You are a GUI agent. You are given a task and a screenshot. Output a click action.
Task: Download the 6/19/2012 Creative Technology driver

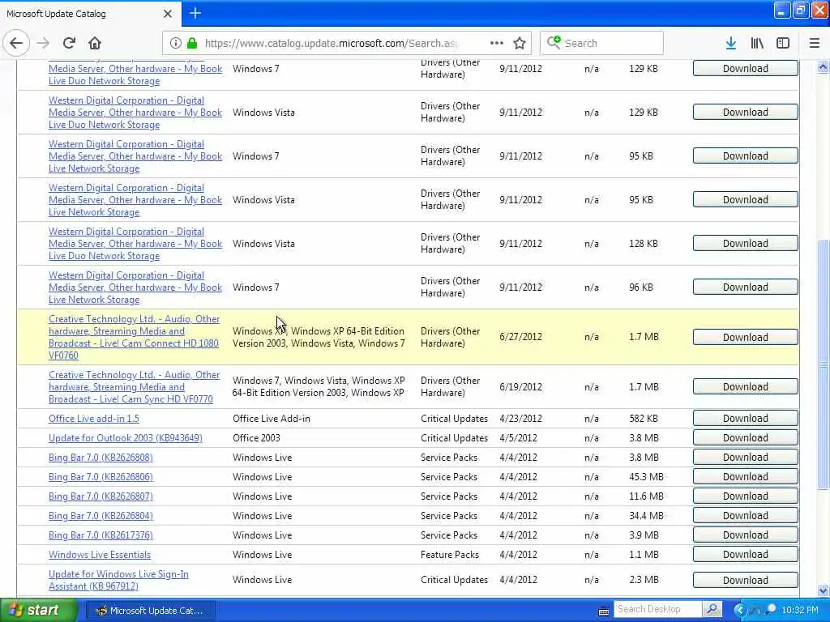pyautogui.click(x=746, y=386)
